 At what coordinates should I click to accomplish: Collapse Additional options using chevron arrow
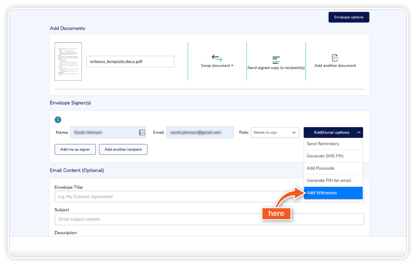359,133
